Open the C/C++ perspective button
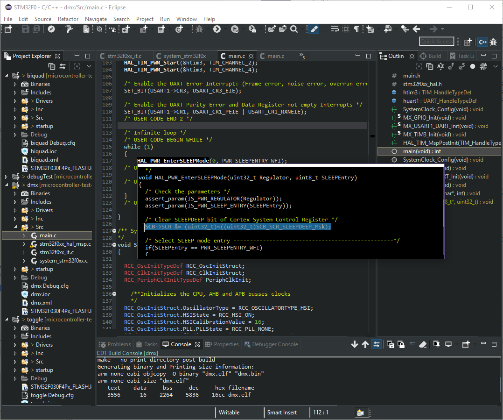503x420 pixels. 482,42
